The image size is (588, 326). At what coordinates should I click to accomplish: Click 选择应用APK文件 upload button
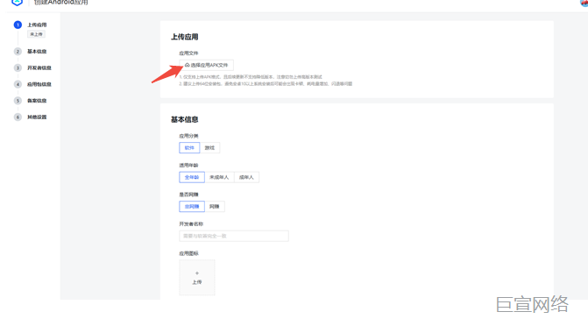pos(206,65)
